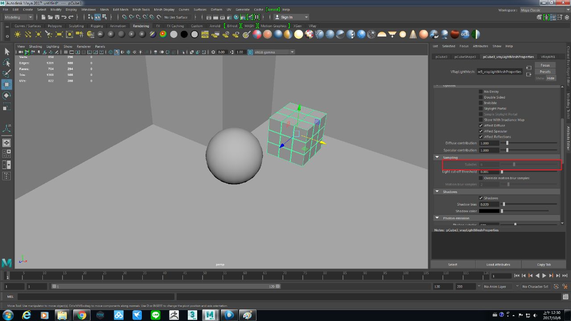Open Internet Explorer from the taskbar

pyautogui.click(x=27, y=315)
